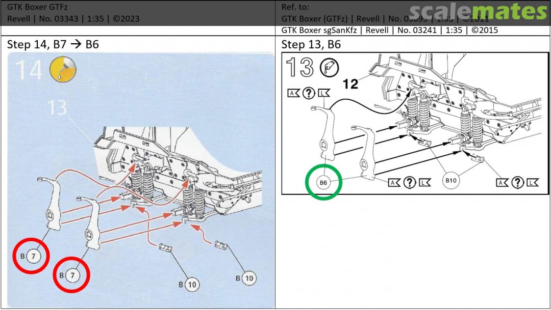Click the B10 circle in step 13 diagram
Viewport: 551px width, 310px height.
451,180
